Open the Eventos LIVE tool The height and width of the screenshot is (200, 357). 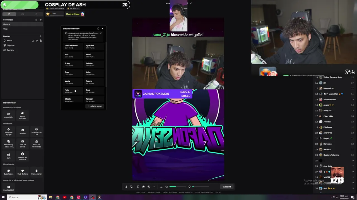pyautogui.click(x=9, y=188)
